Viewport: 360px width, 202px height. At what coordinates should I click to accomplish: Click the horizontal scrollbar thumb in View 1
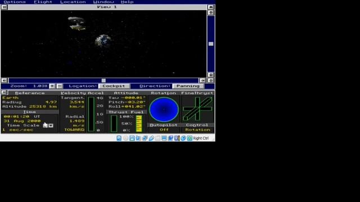click(103, 80)
